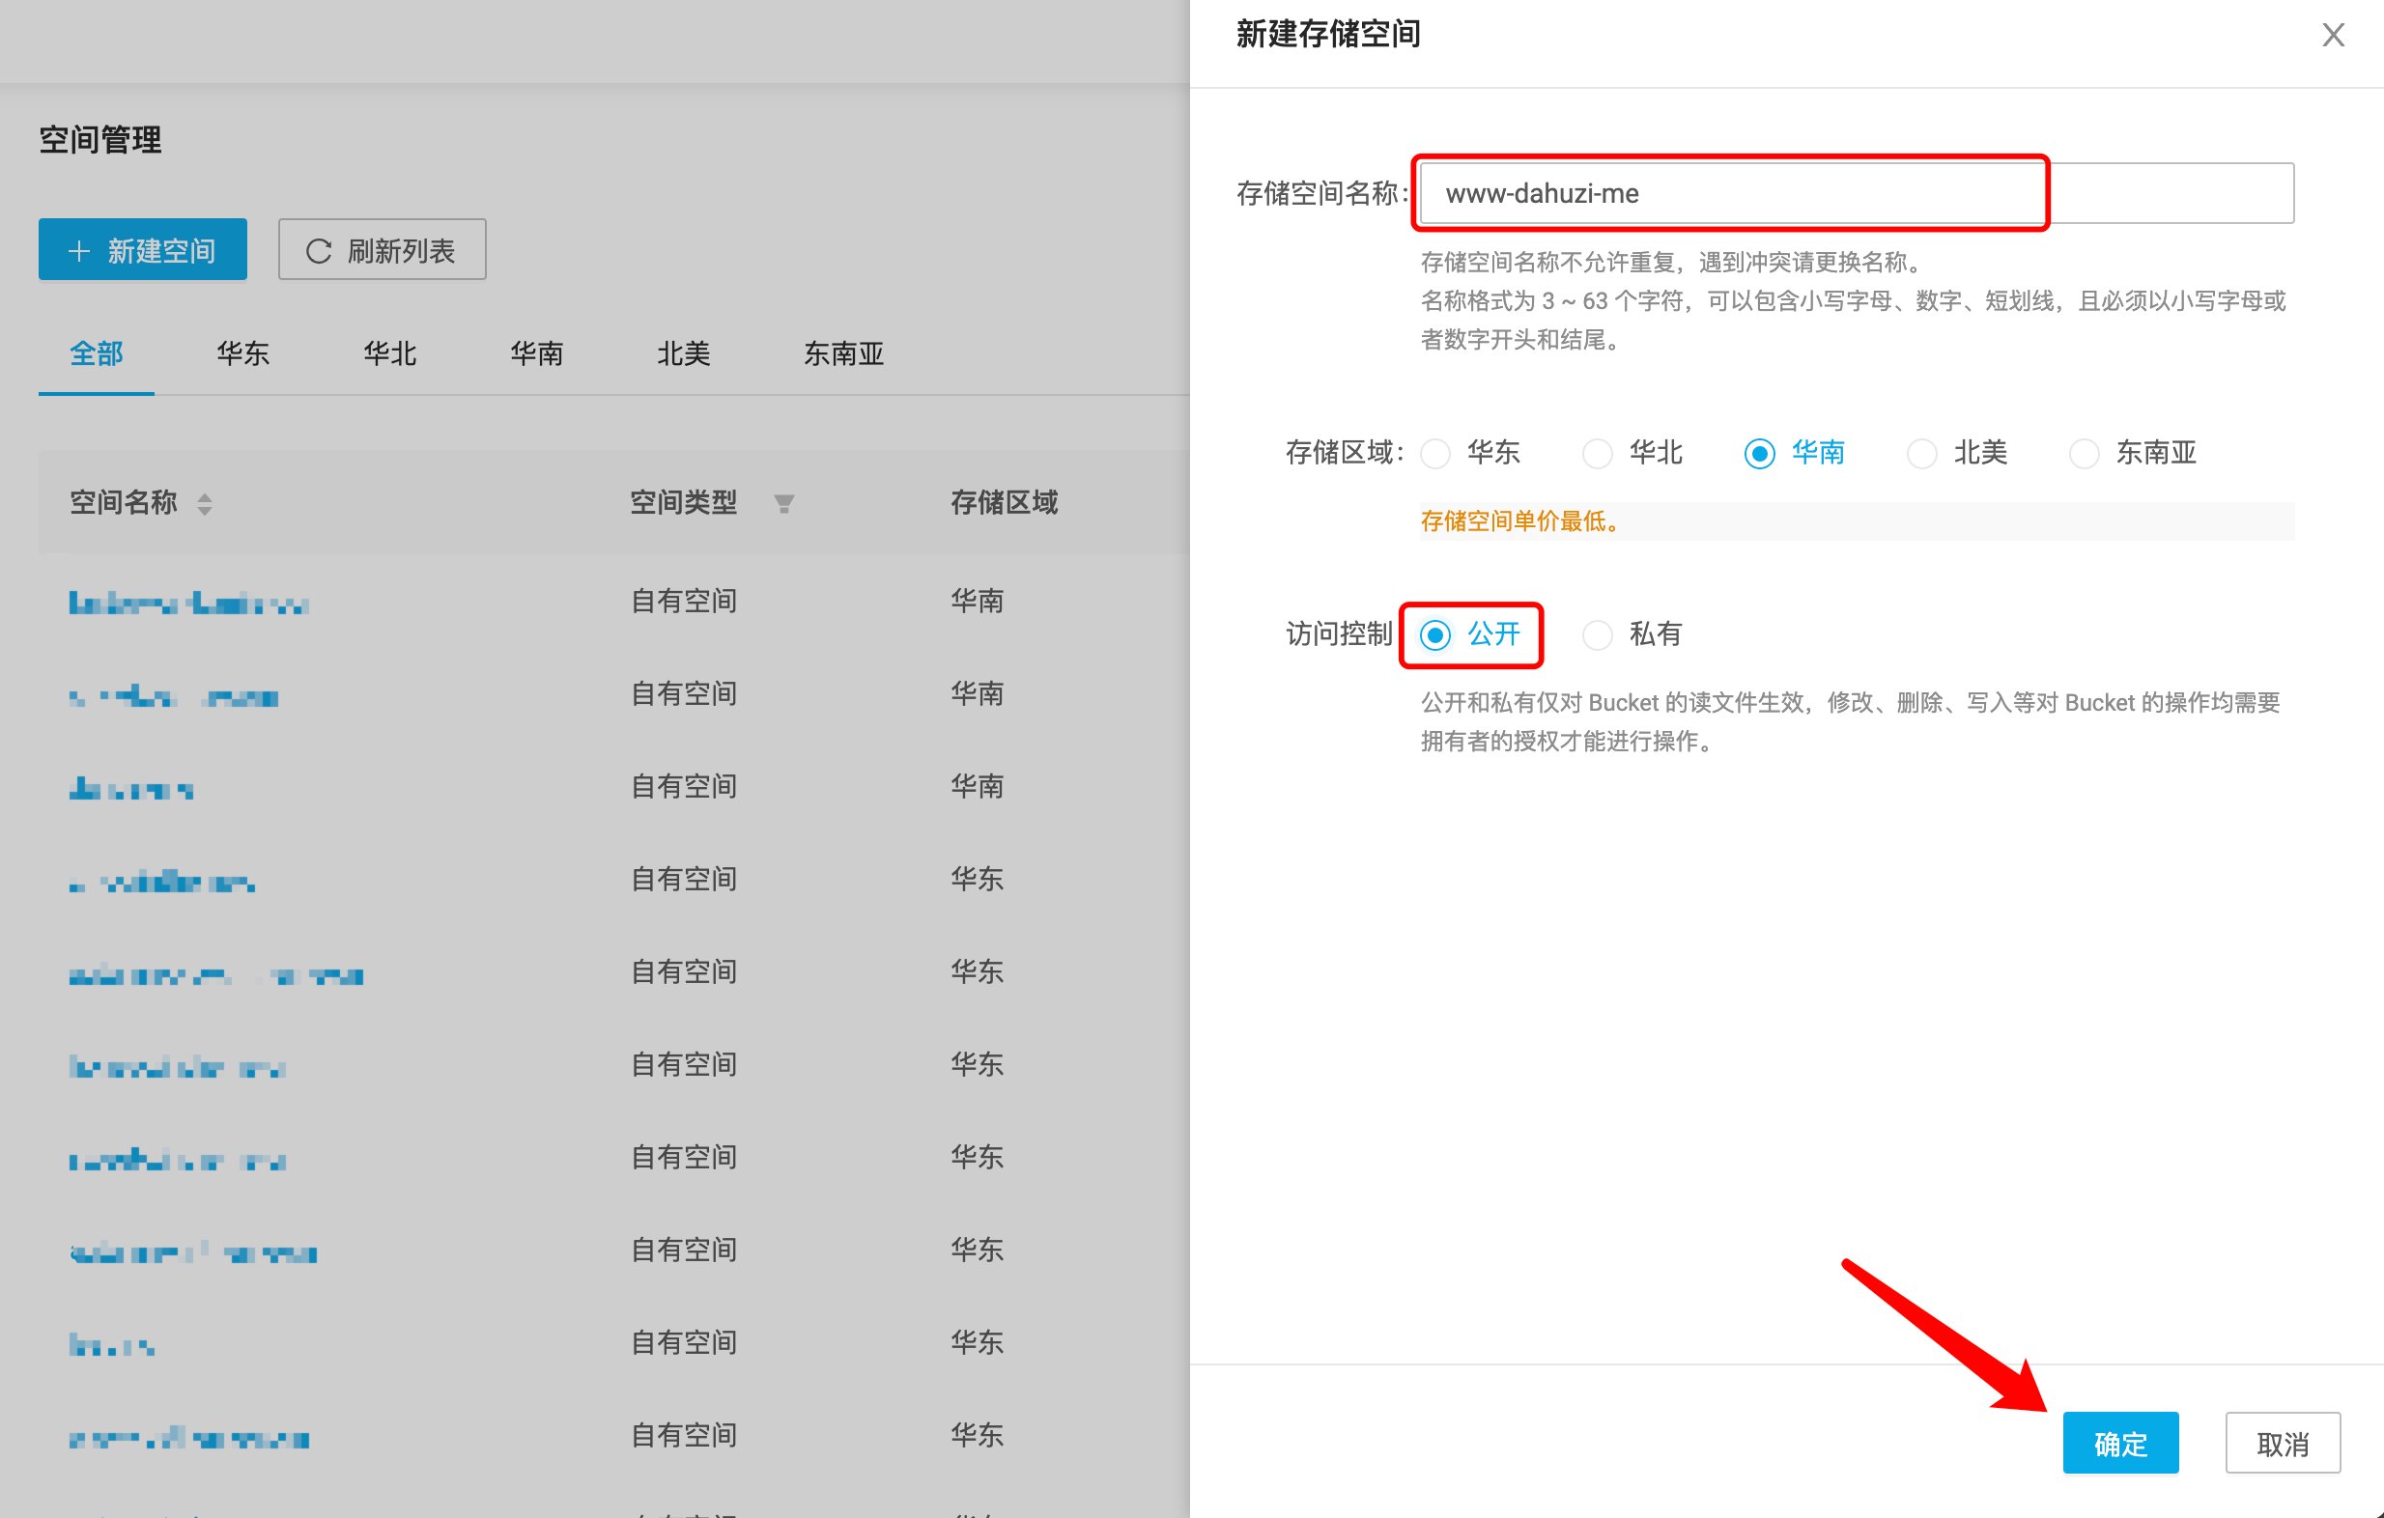Choose 北美 as storage region
Image resolution: width=2384 pixels, height=1518 pixels.
point(1921,453)
